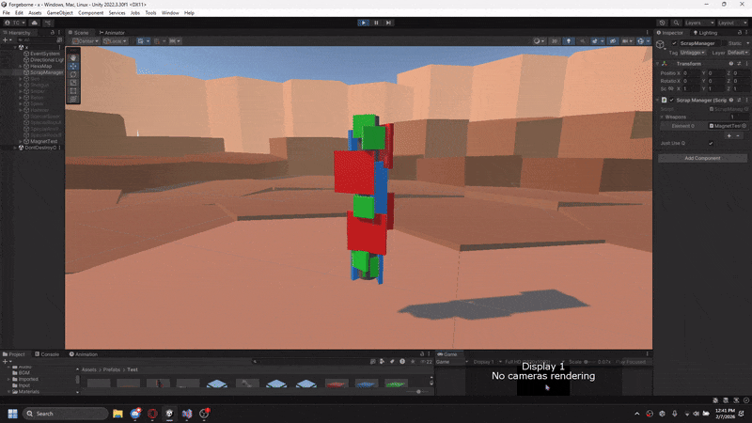This screenshot has width=752, height=423.
Task: Toggle scene effects (skybox, fog) icon
Action: [597, 41]
